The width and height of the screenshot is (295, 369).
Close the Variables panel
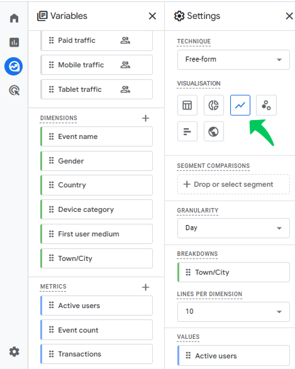pyautogui.click(x=152, y=16)
